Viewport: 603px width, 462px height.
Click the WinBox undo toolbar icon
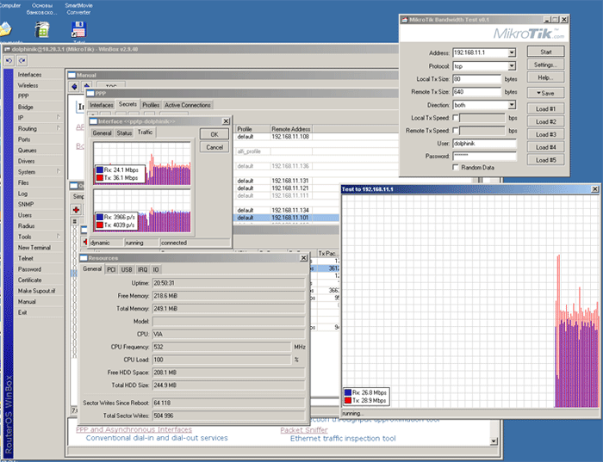click(9, 61)
